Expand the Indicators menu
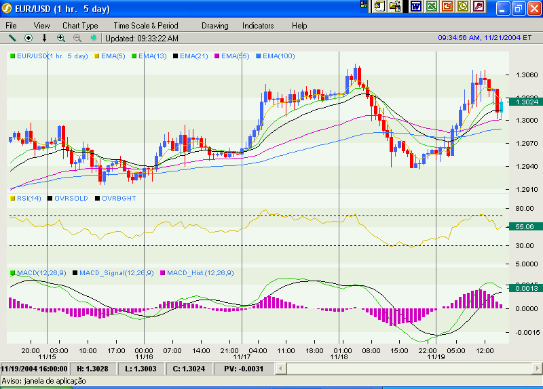Image resolution: width=543 pixels, height=389 pixels. pos(258,26)
